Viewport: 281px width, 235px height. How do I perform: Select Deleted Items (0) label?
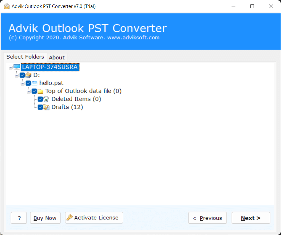point(76,99)
